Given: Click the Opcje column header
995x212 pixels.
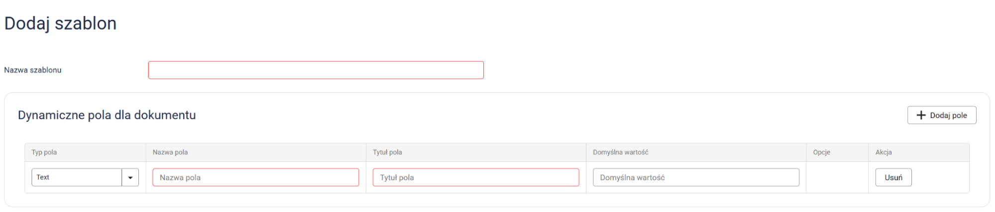Looking at the screenshot, I should point(821,152).
